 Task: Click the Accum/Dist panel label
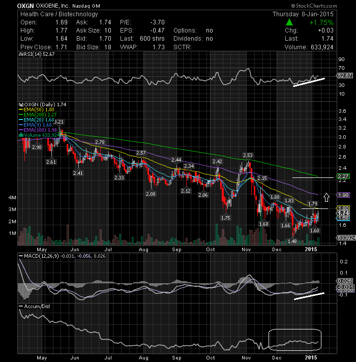pyautogui.click(x=37, y=307)
